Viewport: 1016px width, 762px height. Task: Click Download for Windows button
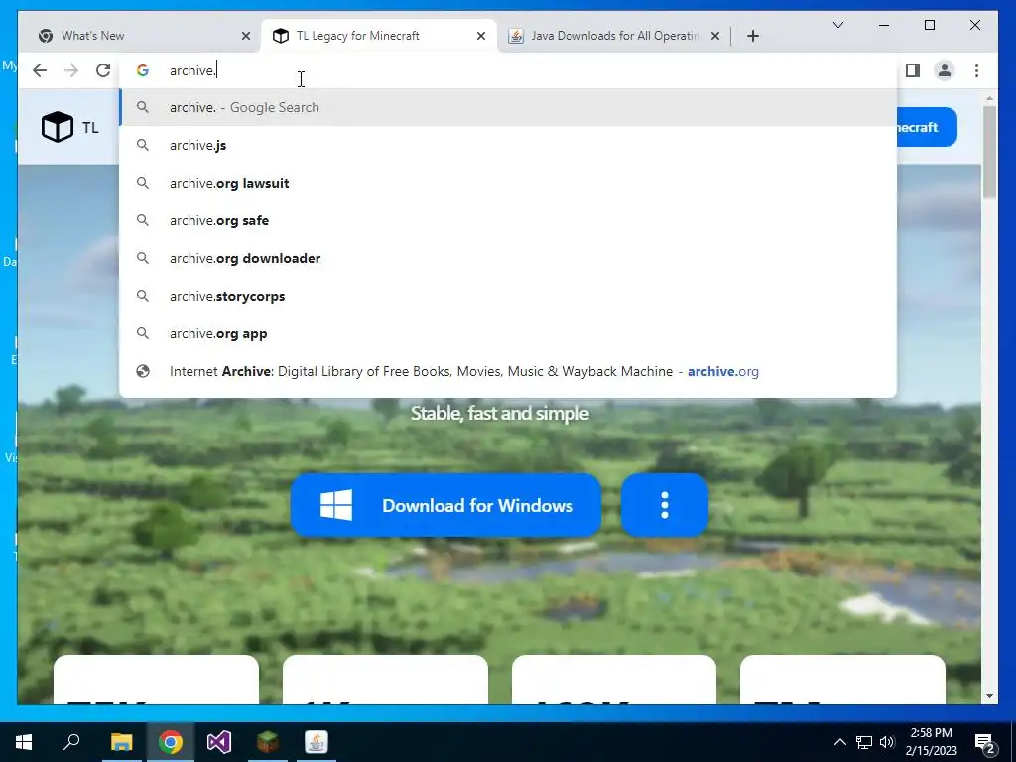[x=445, y=505]
